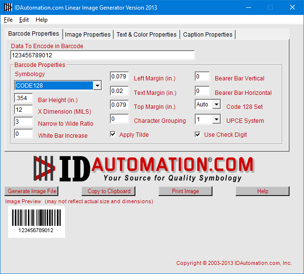
Task: Click the Copy to Clipboard button
Action: coord(108,191)
